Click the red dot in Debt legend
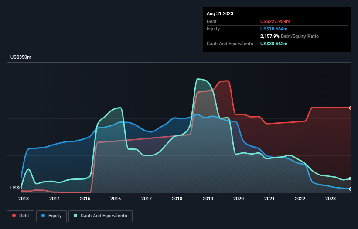This screenshot has height=229, width=358. coord(14,216)
